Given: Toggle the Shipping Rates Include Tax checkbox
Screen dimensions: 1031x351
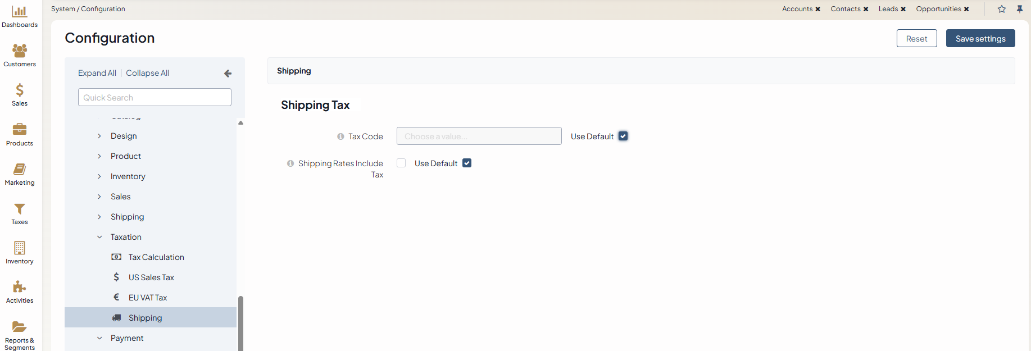Looking at the screenshot, I should (x=401, y=163).
